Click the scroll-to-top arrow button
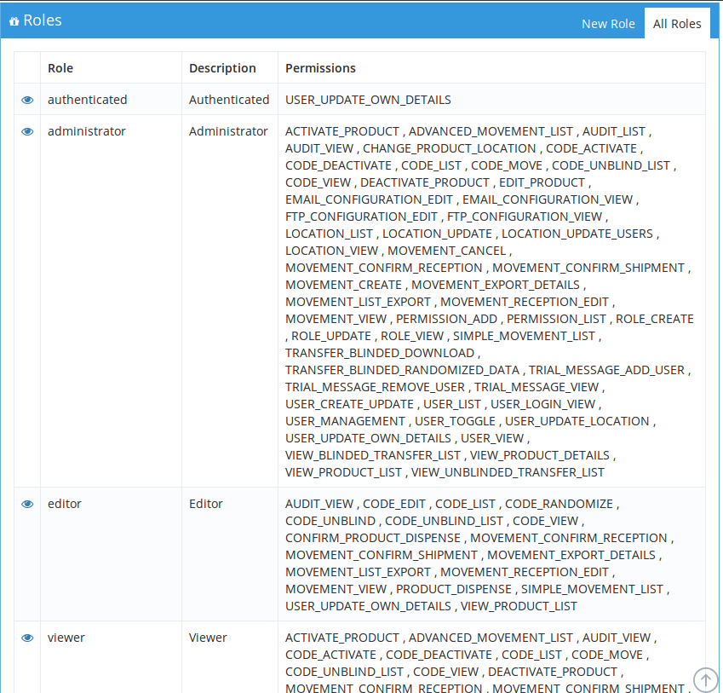Viewport: 723px width, 693px height. pos(705,679)
